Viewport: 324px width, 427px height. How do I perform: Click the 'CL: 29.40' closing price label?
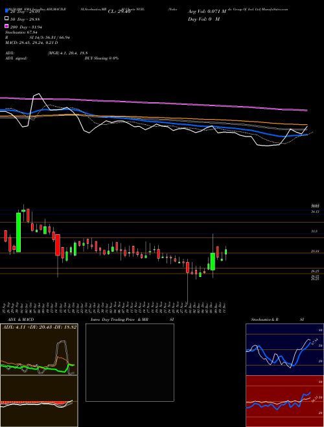(x=119, y=12)
